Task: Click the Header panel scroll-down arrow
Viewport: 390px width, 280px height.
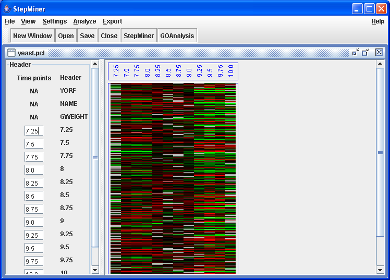Action: pyautogui.click(x=95, y=270)
